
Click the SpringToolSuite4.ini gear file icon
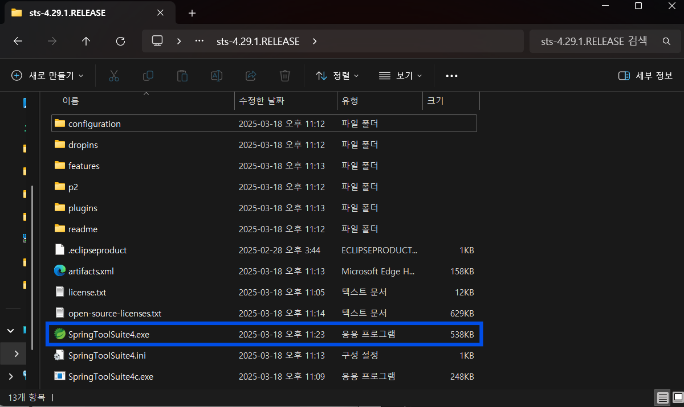tap(60, 355)
